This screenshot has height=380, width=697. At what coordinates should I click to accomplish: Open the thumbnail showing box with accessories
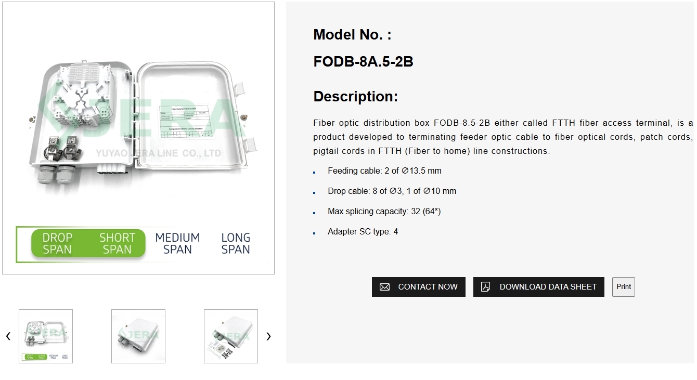231,336
